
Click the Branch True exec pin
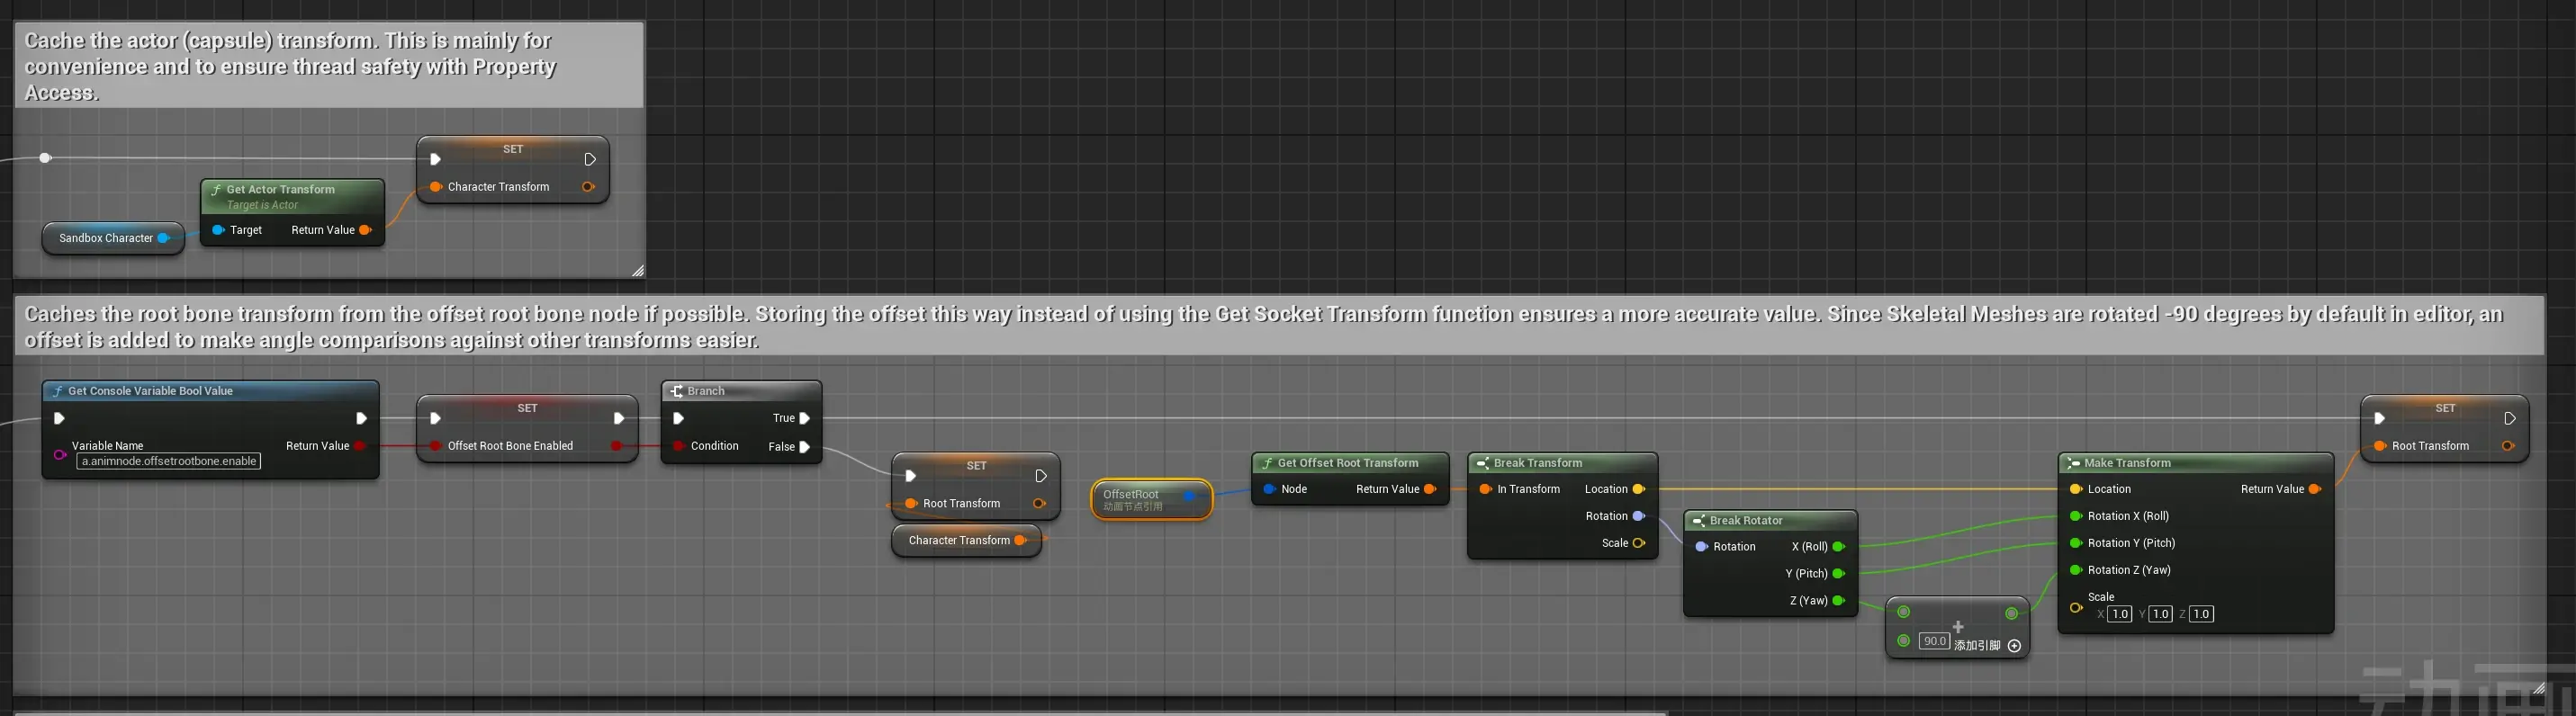tap(804, 418)
